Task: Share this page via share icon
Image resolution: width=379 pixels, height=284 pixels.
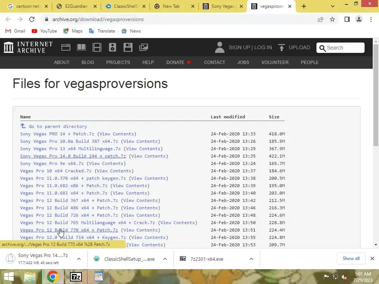Action: (321, 19)
